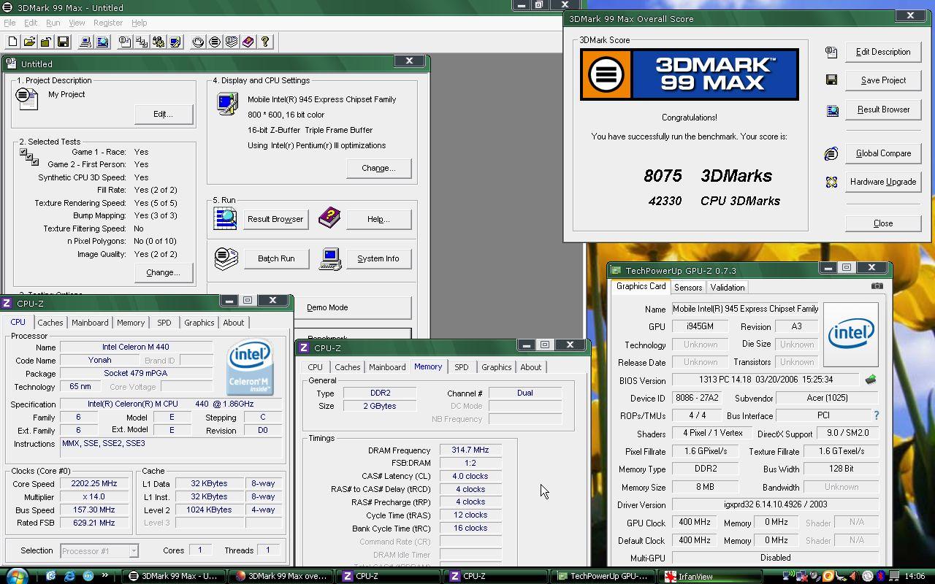Image resolution: width=935 pixels, height=584 pixels.
Task: Click the DRAM Frequency 314.7 MHz value
Action: [x=470, y=450]
